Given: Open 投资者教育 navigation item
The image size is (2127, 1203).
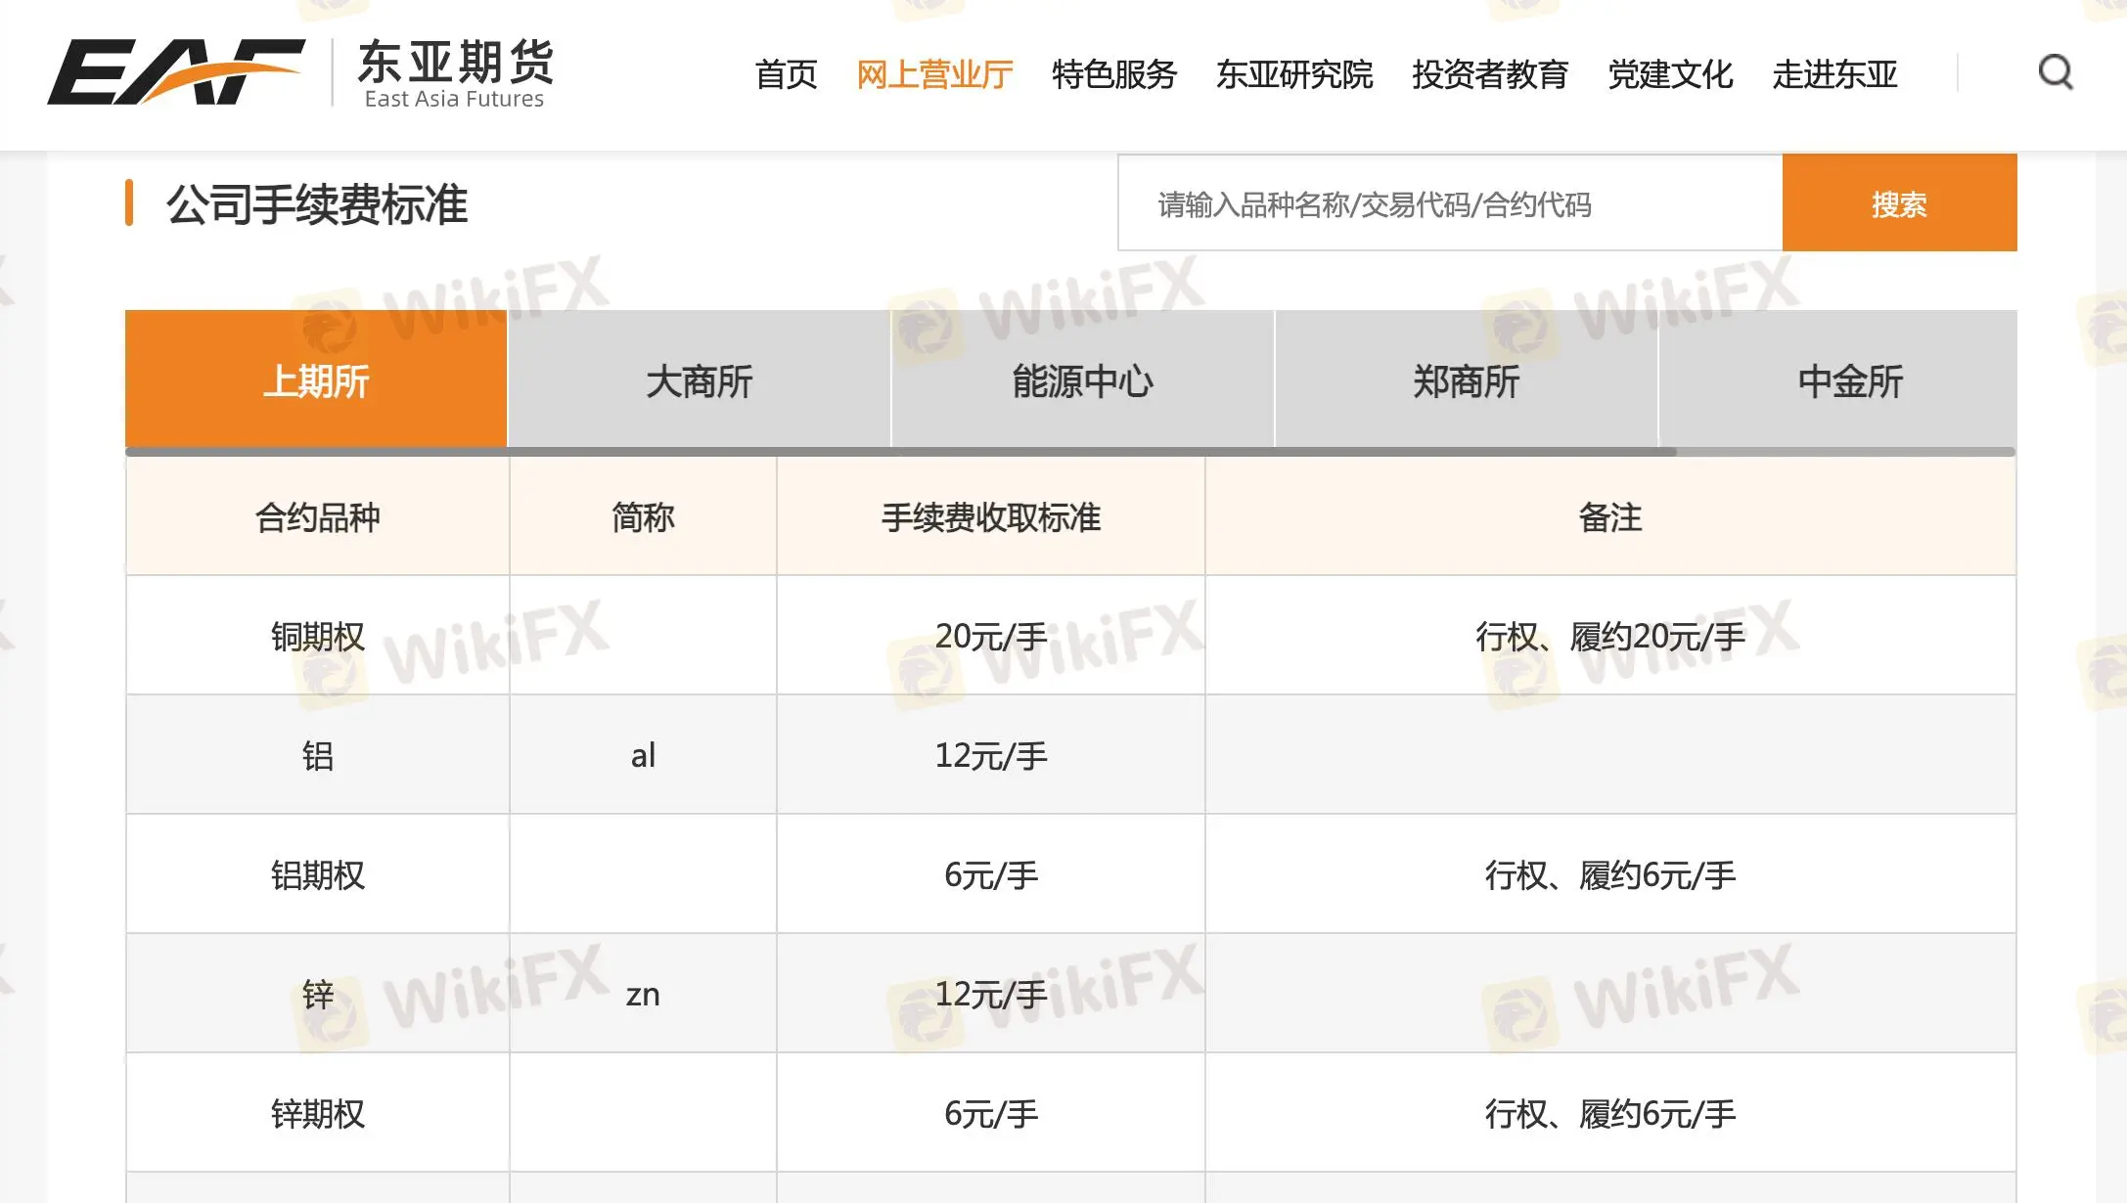Looking at the screenshot, I should tap(1490, 74).
